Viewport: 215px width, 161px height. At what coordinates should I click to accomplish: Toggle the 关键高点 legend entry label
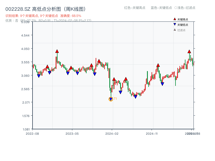(183, 19)
